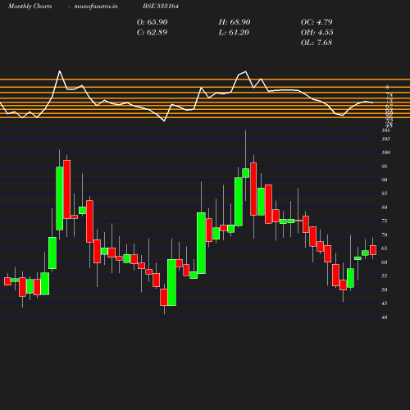The image size is (410, 410).
Task: Select the lowest red candle bottoming near 44
Action: pos(164,297)
